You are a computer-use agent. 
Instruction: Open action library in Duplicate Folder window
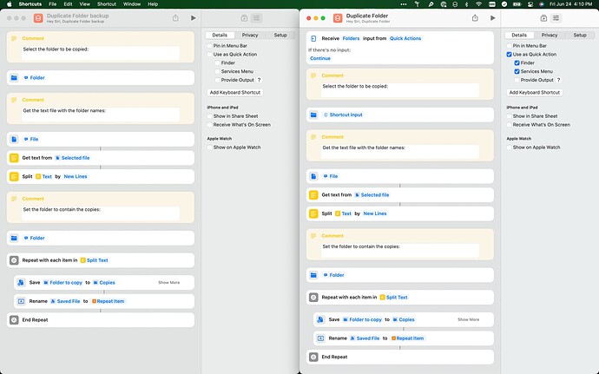click(x=543, y=18)
